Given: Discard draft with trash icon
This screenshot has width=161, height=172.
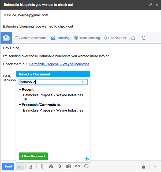Looking at the screenshot, I should tap(143, 166).
